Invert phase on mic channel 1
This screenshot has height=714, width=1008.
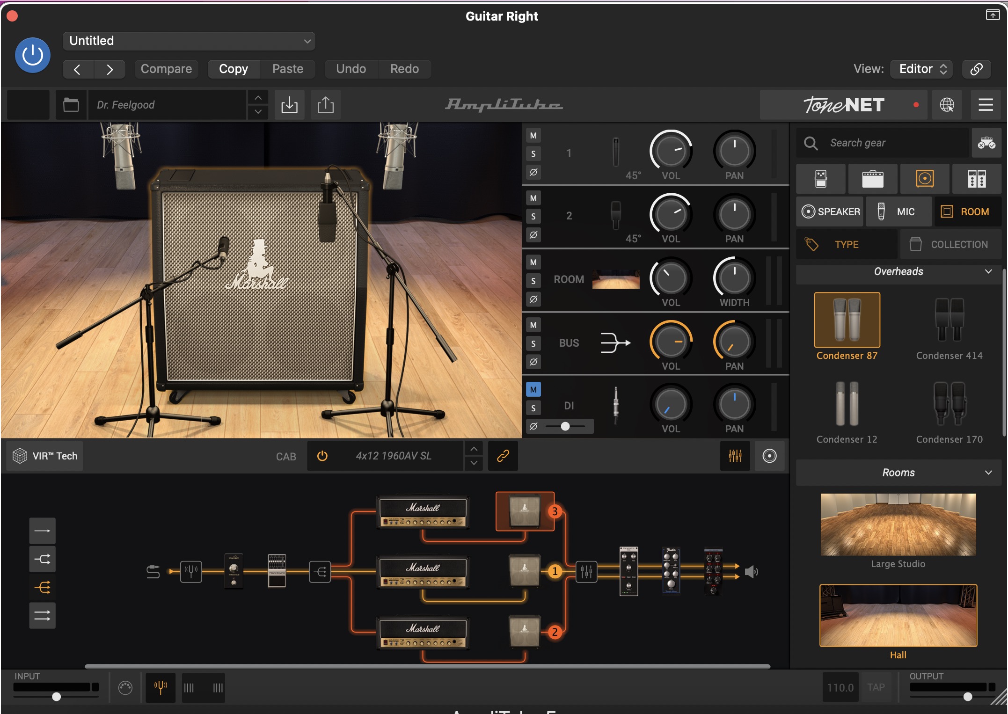pyautogui.click(x=533, y=172)
